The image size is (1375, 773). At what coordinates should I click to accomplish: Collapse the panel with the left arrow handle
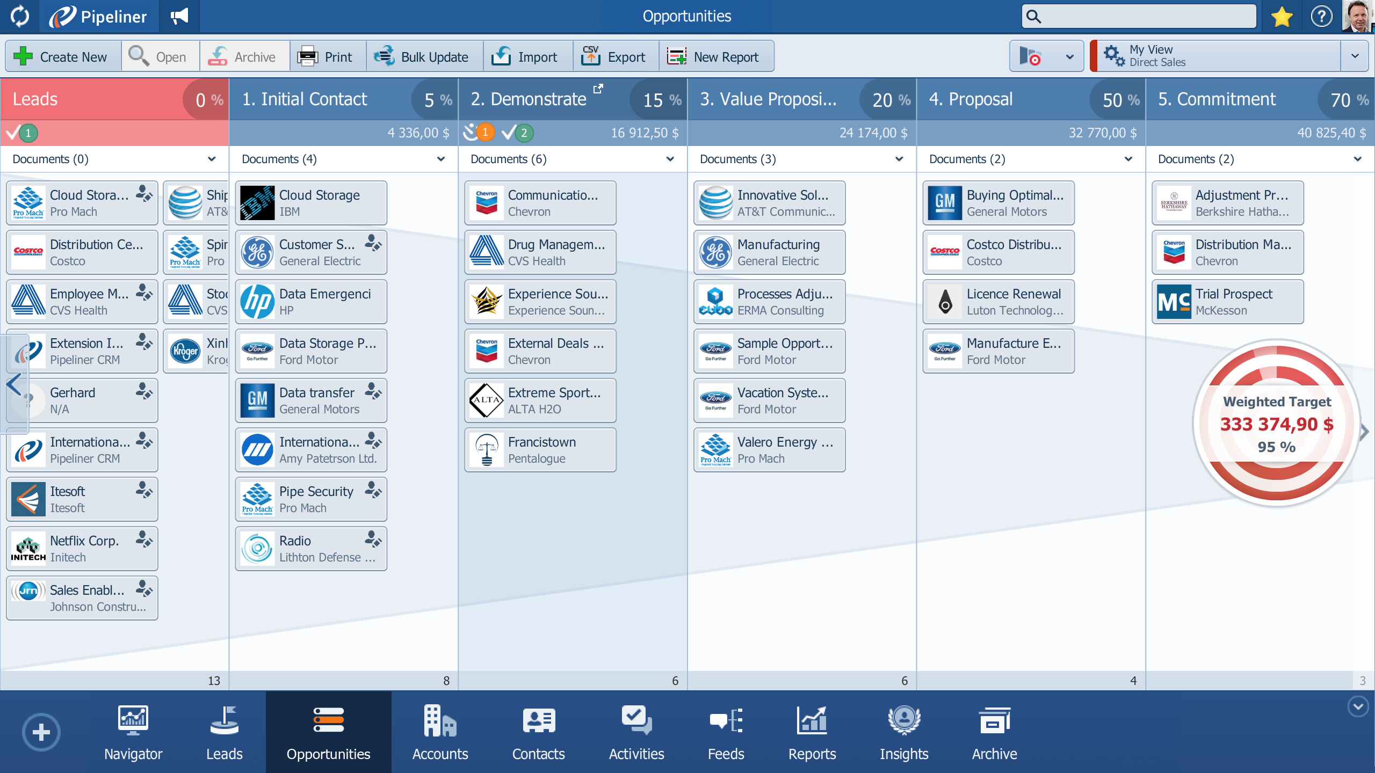pyautogui.click(x=13, y=384)
